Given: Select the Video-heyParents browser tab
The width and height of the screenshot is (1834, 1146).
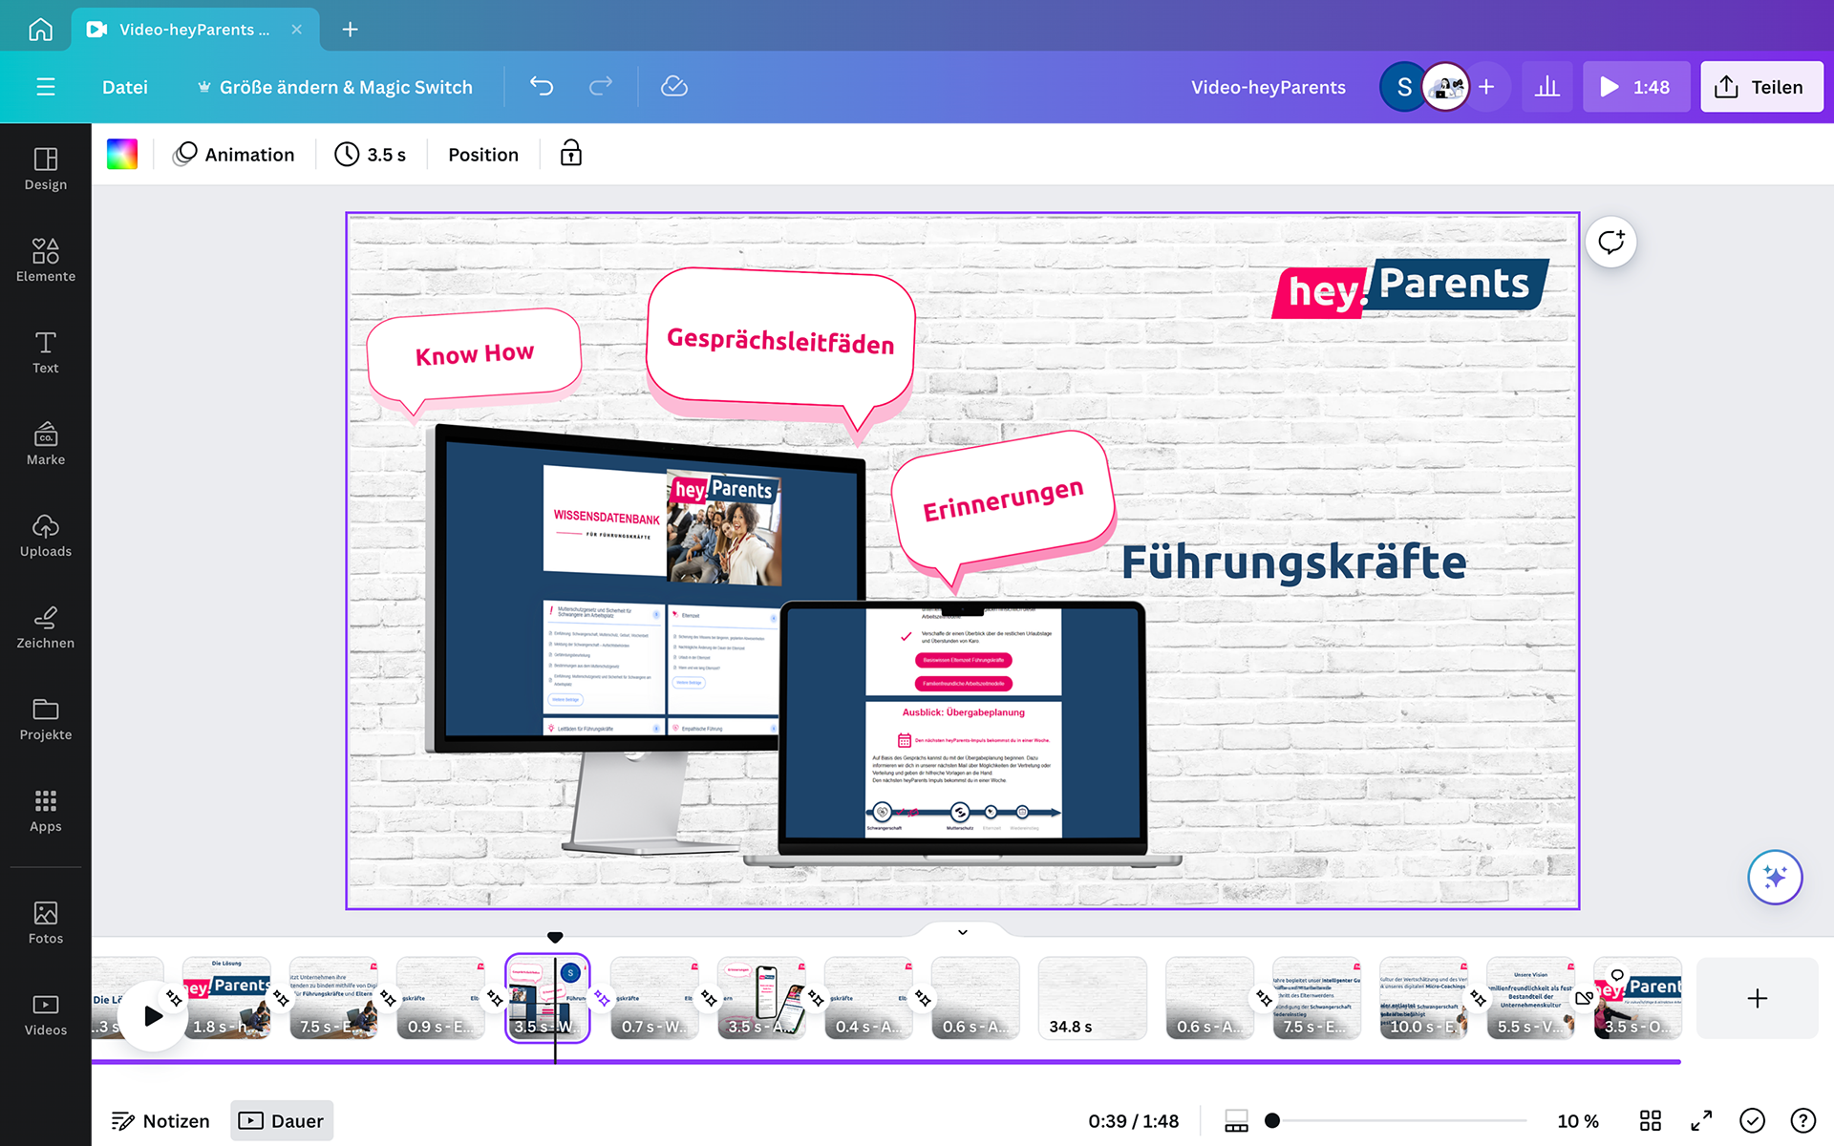Looking at the screenshot, I should tap(194, 30).
